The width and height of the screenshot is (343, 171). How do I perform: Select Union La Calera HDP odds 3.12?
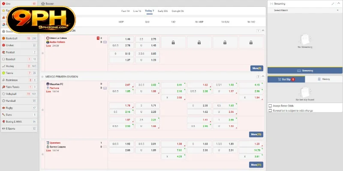click(x=122, y=54)
